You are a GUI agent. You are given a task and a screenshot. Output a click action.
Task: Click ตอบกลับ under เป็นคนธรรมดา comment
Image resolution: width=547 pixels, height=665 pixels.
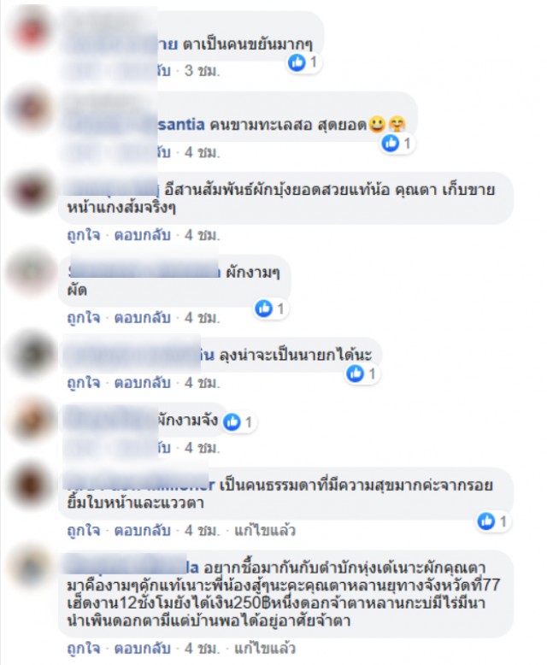(143, 530)
